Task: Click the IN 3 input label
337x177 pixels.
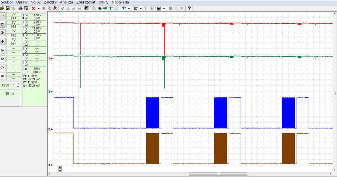Action: [x=13, y=35]
